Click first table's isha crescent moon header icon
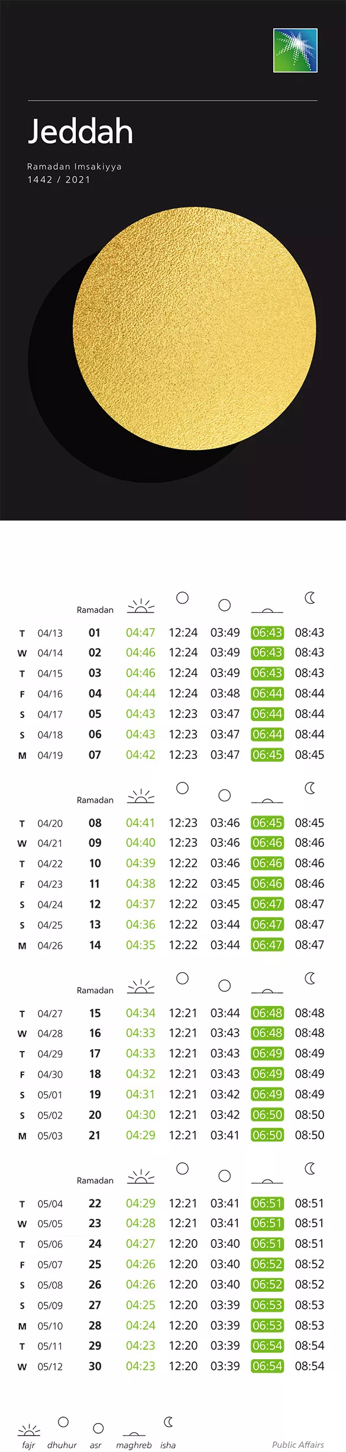This screenshot has width=346, height=1452. point(310,598)
